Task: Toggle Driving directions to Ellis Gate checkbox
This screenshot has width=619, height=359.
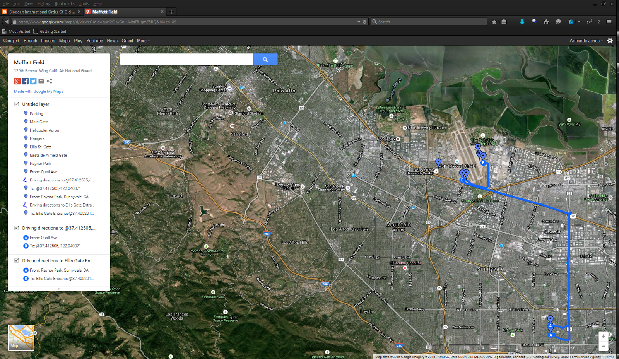Action: [17, 260]
